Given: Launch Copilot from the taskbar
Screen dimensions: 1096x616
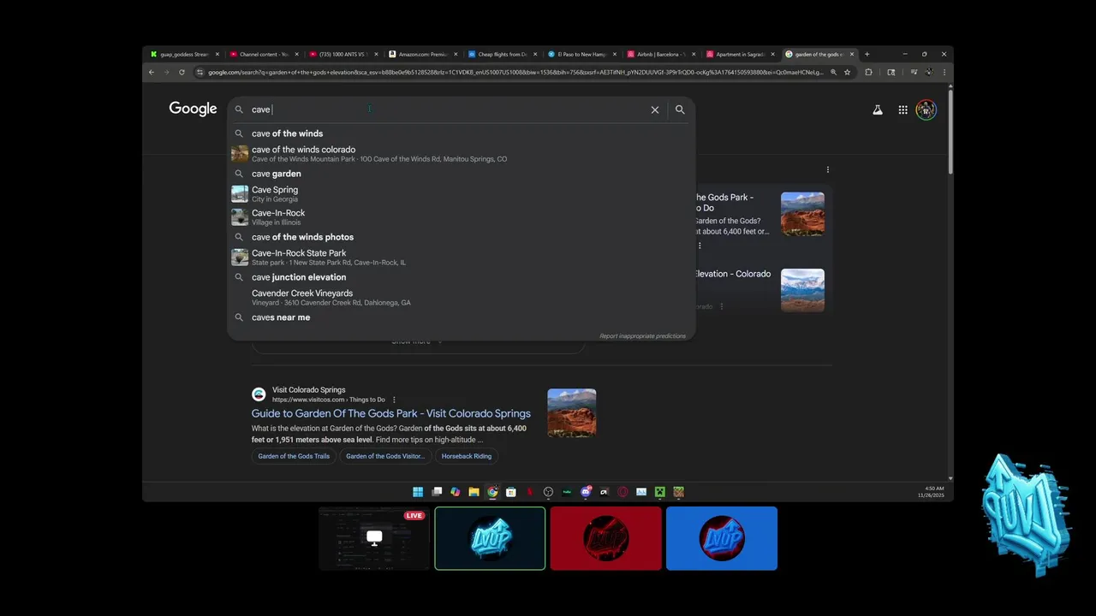Looking at the screenshot, I should [455, 492].
